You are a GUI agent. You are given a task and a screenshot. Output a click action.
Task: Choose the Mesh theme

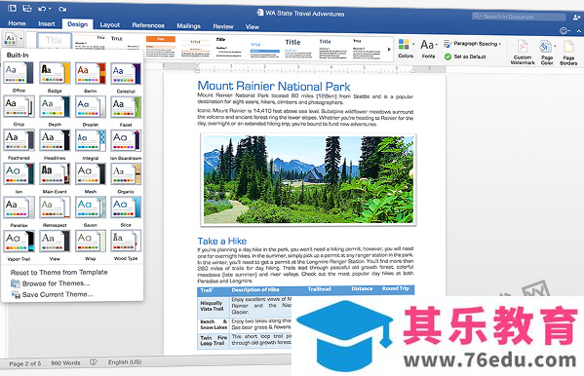[x=90, y=173]
